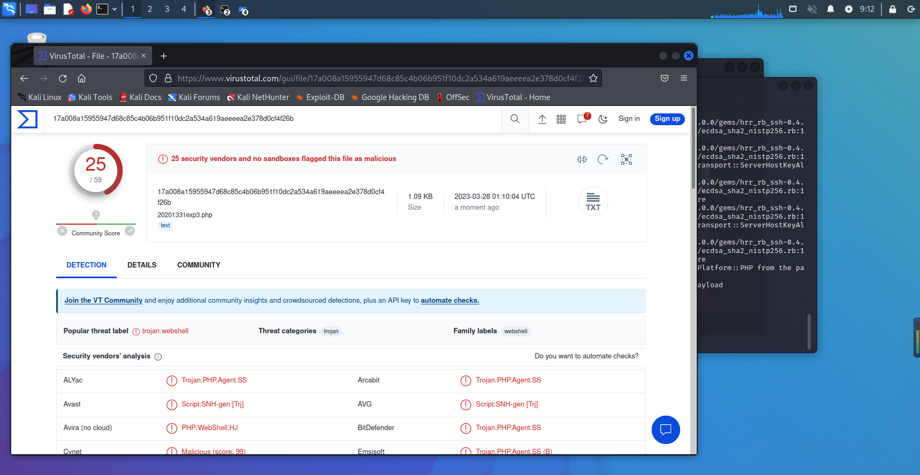Click the webshell family label tag
The height and width of the screenshot is (475, 920).
516,332
